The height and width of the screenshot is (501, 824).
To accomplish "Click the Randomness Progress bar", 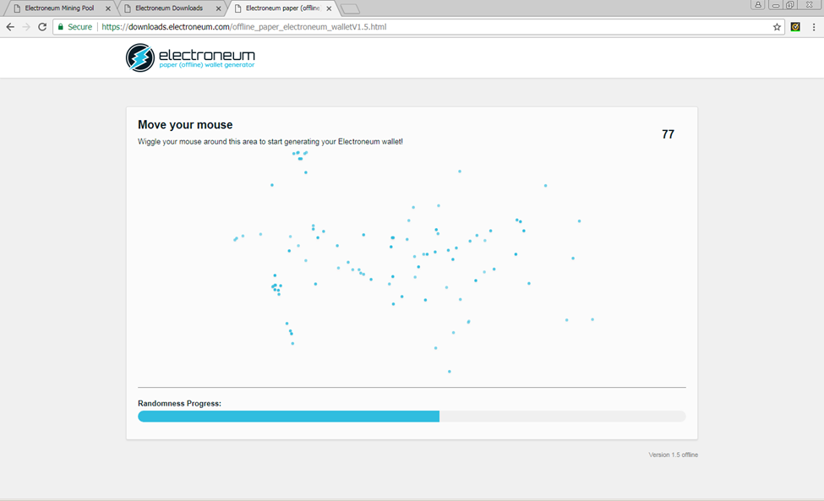I will point(412,417).
